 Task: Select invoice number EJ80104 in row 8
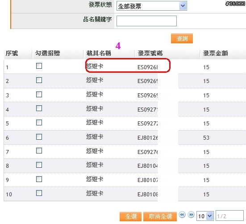point(148,166)
